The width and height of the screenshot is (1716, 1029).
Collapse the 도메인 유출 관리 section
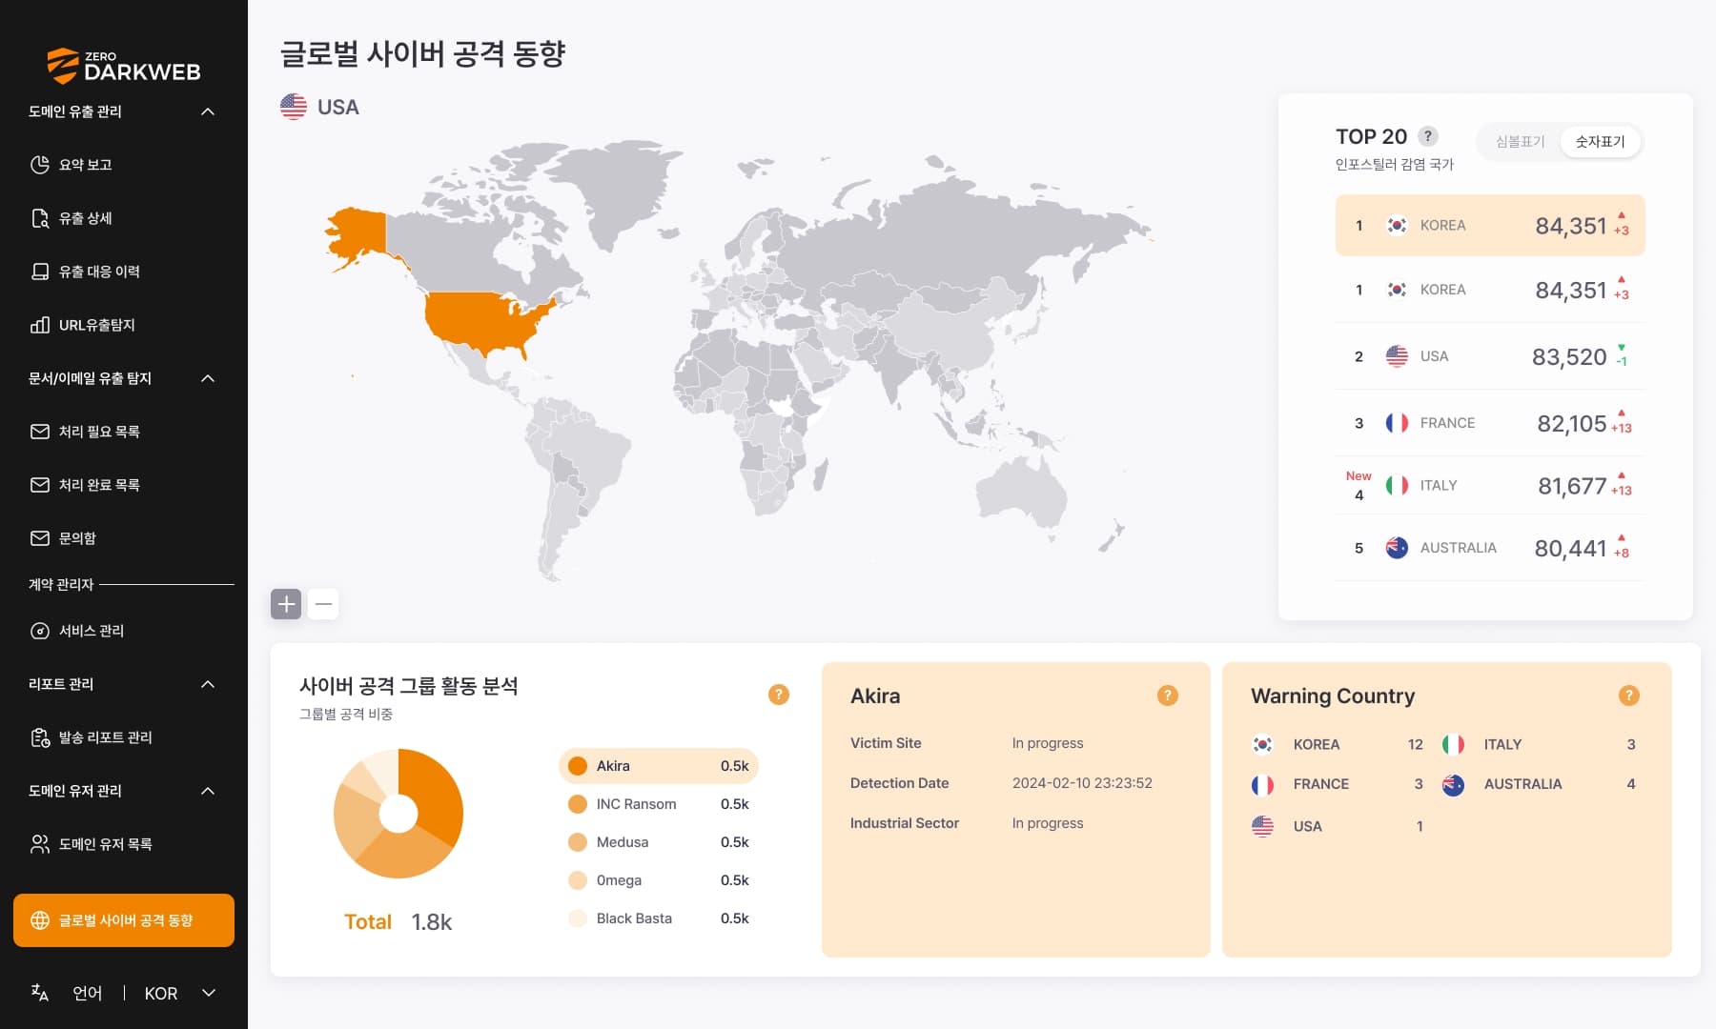point(208,111)
